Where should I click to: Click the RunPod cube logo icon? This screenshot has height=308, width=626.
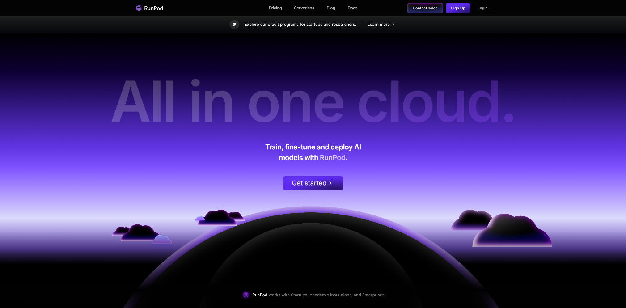(139, 8)
